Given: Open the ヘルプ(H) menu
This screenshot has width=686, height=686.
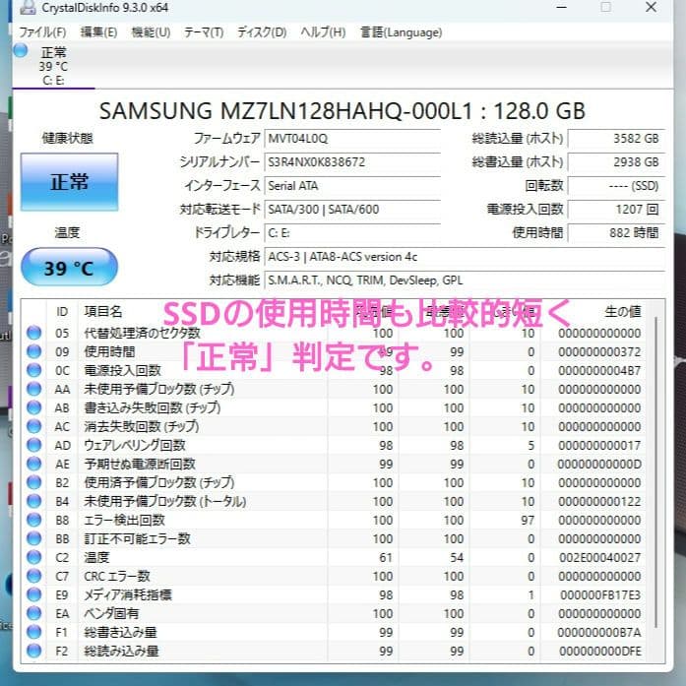Looking at the screenshot, I should click(323, 32).
